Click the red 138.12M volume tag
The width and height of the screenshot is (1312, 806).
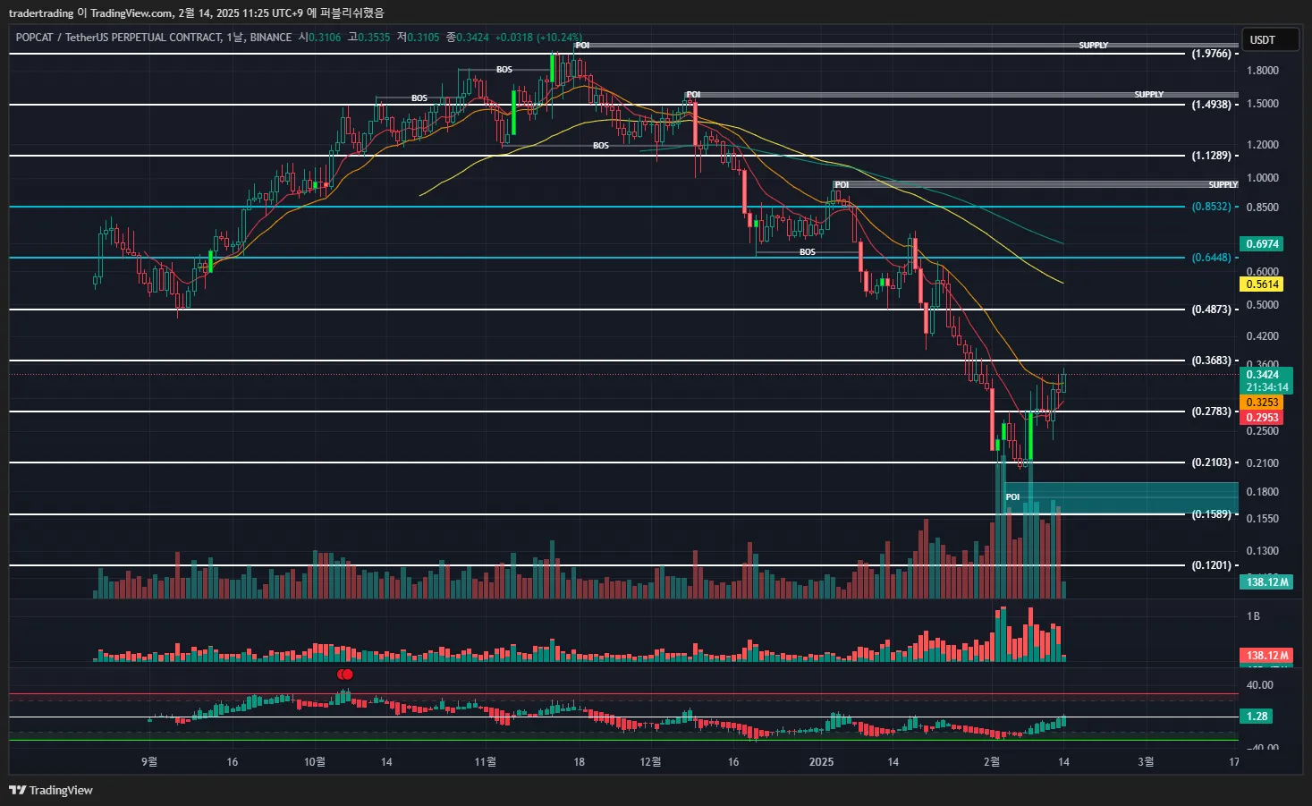[x=1267, y=656]
